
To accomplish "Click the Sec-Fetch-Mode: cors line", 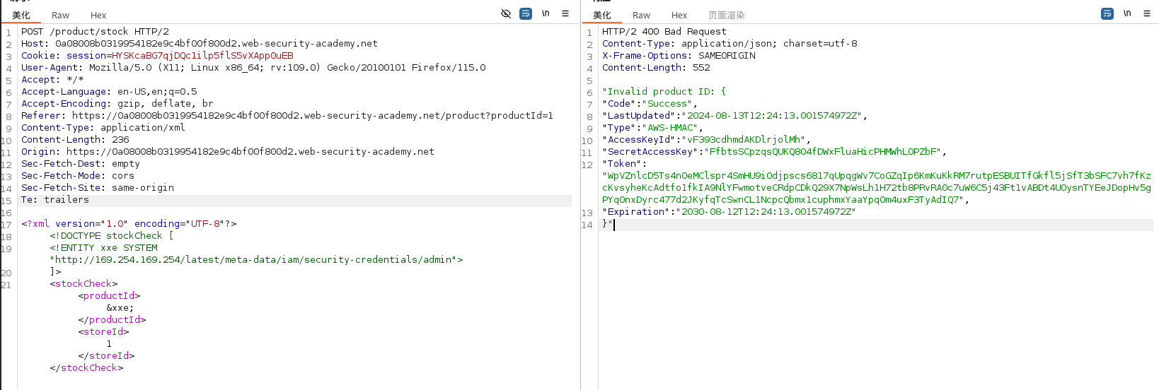I will click(78, 175).
